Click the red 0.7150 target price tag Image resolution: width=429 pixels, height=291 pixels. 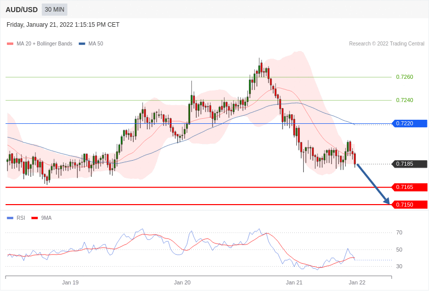tap(410, 205)
